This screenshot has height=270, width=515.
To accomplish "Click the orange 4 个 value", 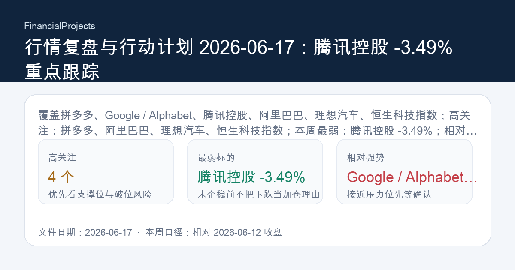I will pos(62,177).
